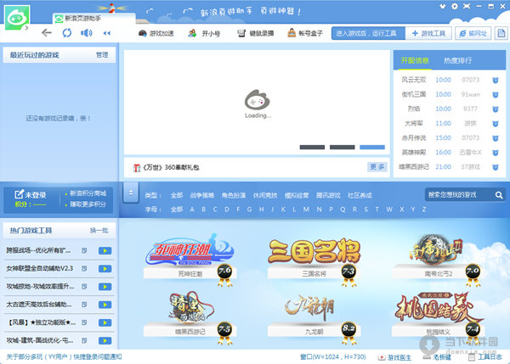
Task: Open the 游戏医生 status bar tool
Action: [x=394, y=357]
